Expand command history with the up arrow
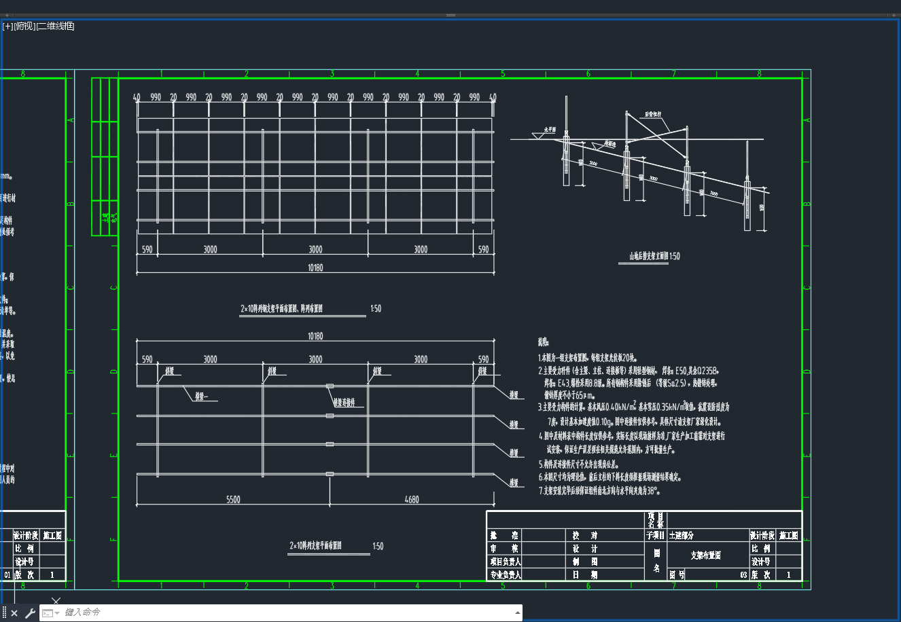 coord(518,612)
